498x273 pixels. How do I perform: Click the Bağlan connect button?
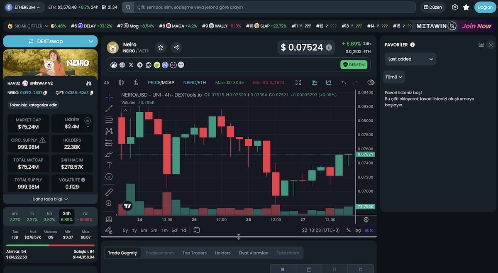click(485, 7)
